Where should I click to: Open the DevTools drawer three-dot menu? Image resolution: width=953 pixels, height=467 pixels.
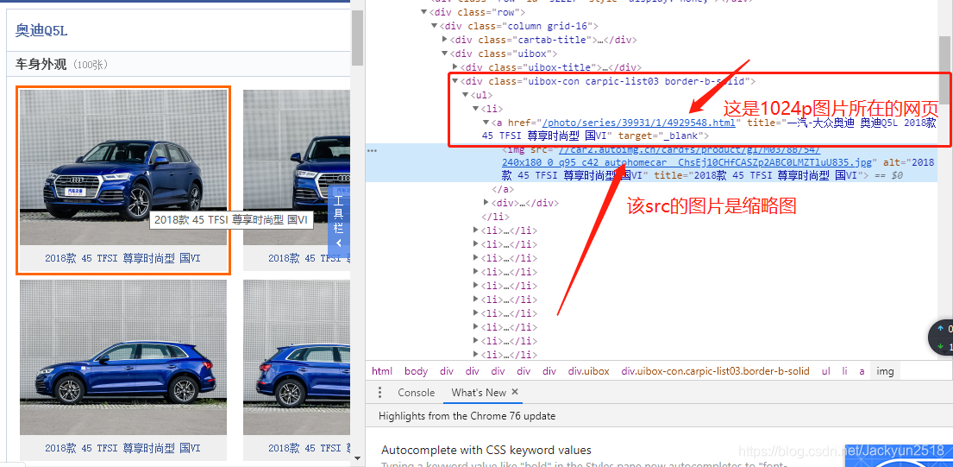coord(380,392)
